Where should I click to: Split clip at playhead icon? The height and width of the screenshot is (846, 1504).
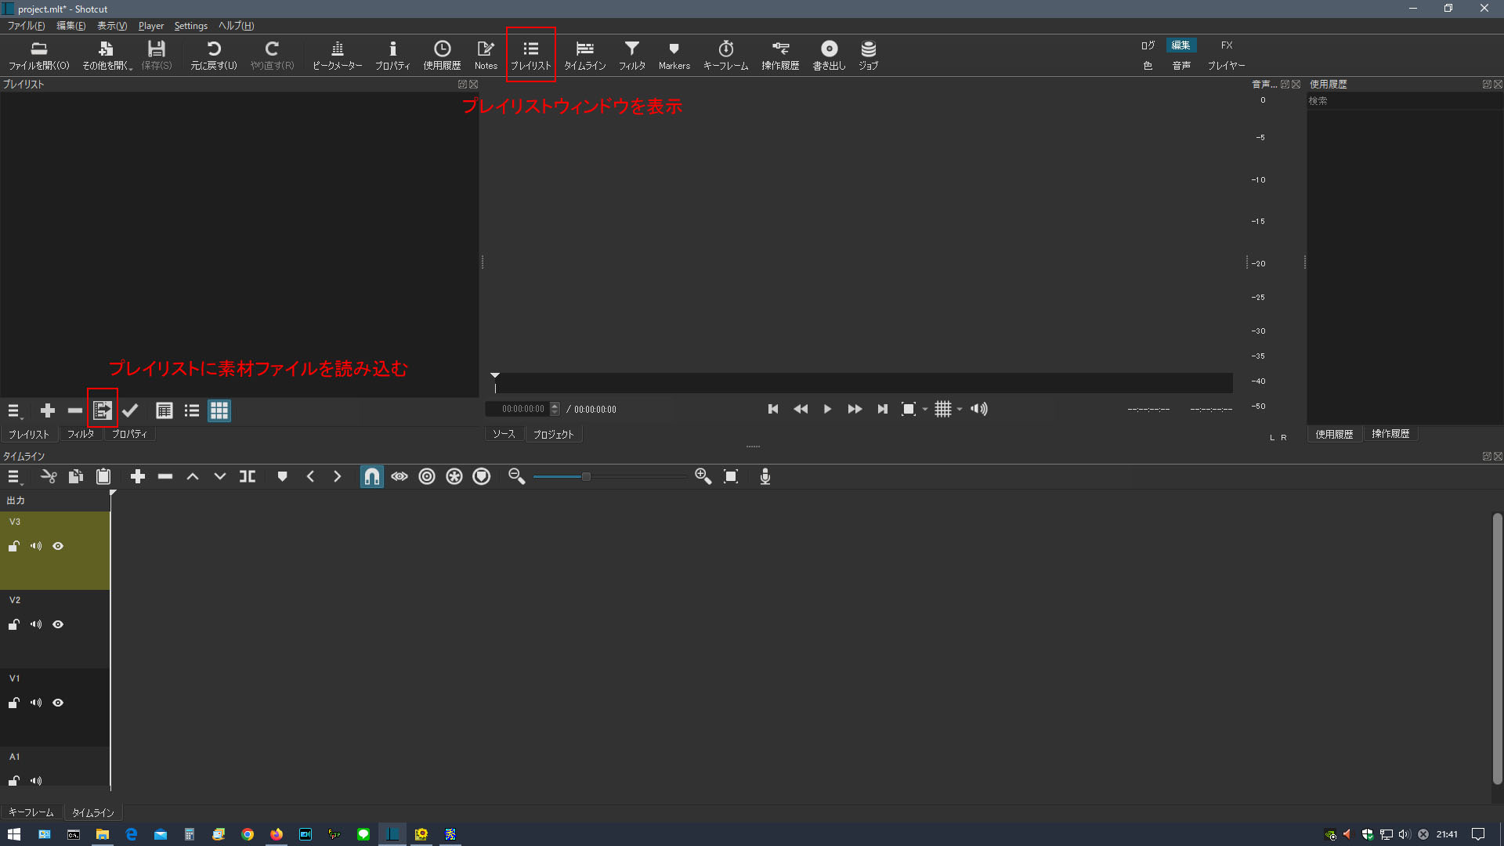point(248,476)
